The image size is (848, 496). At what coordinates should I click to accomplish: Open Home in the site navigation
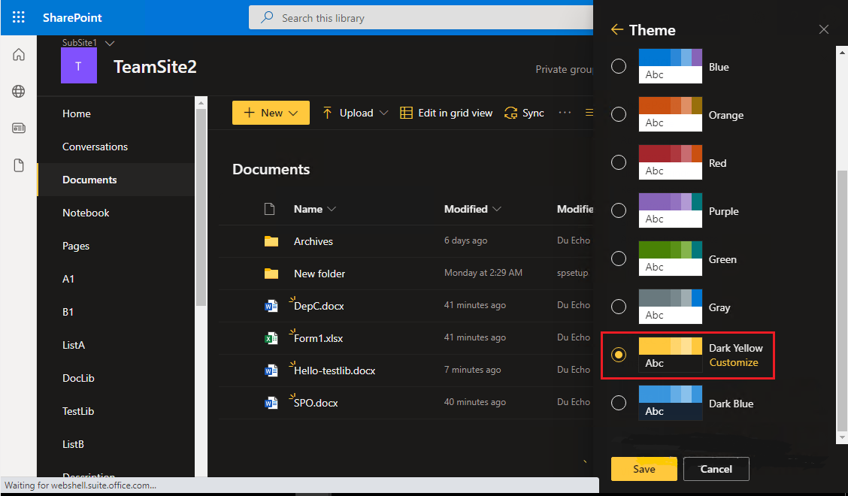[76, 113]
